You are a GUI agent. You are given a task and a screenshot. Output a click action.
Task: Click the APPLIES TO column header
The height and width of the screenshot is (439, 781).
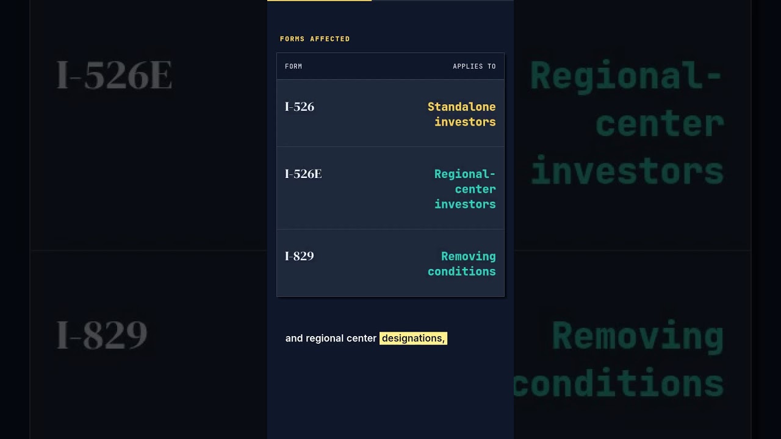[474, 66]
